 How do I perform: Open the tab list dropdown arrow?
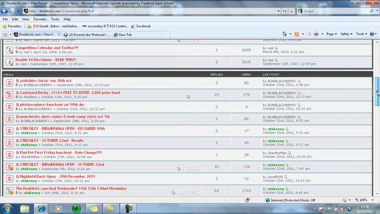tap(10, 34)
